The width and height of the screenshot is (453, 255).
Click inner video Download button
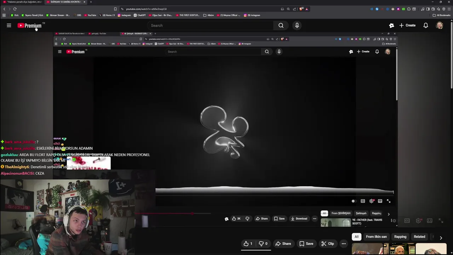[x=299, y=219]
